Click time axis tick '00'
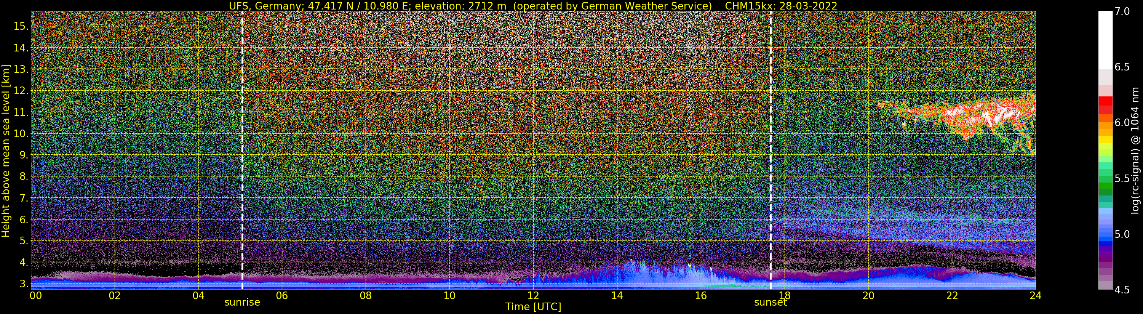The height and width of the screenshot is (314, 1143). coord(35,295)
